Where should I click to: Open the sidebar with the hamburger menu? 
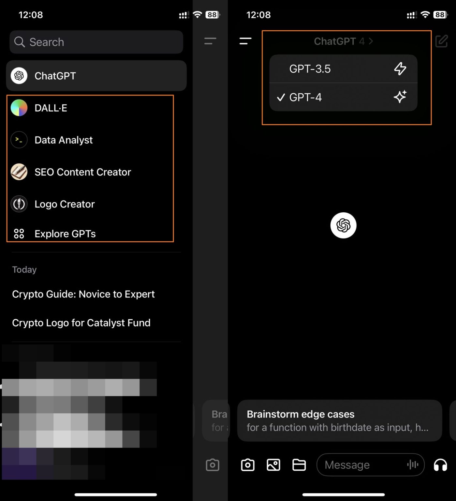[245, 41]
